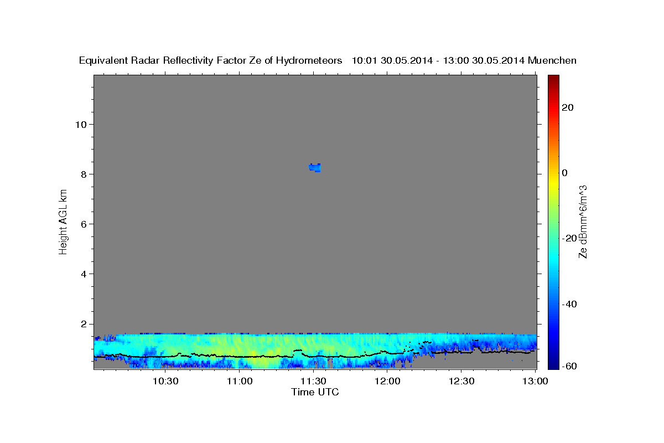Click the colorbar label '-20'
This screenshot has height=443, width=664.
click(569, 238)
